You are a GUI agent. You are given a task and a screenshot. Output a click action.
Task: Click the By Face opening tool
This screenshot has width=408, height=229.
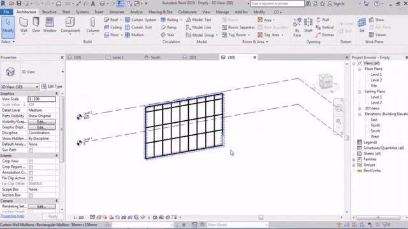point(297,27)
